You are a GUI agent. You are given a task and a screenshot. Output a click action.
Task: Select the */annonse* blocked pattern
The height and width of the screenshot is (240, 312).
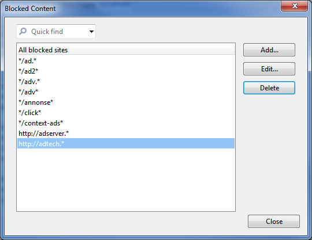point(126,102)
